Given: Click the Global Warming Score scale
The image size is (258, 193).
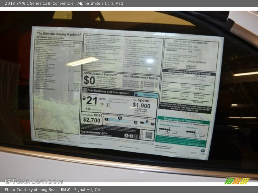Looking at the screenshot, I should click(x=168, y=130).
